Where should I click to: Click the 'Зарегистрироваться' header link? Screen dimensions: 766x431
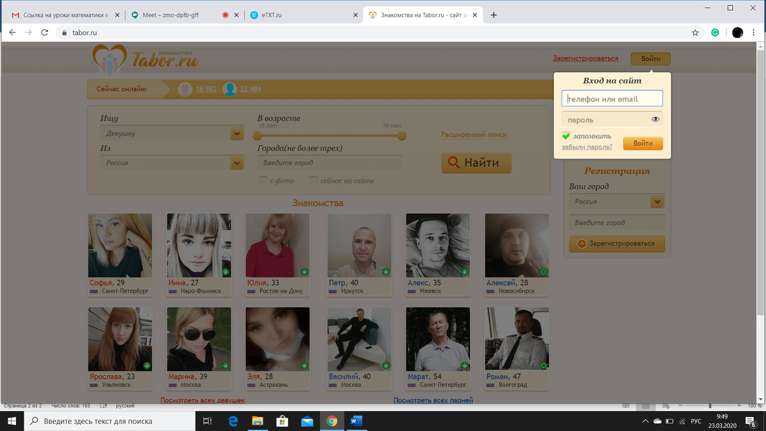click(x=585, y=59)
